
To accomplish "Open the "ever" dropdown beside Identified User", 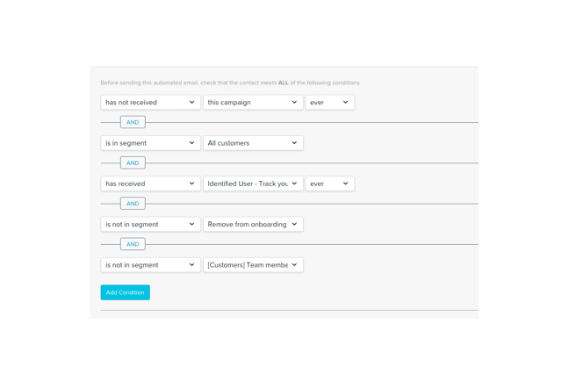I will [330, 183].
